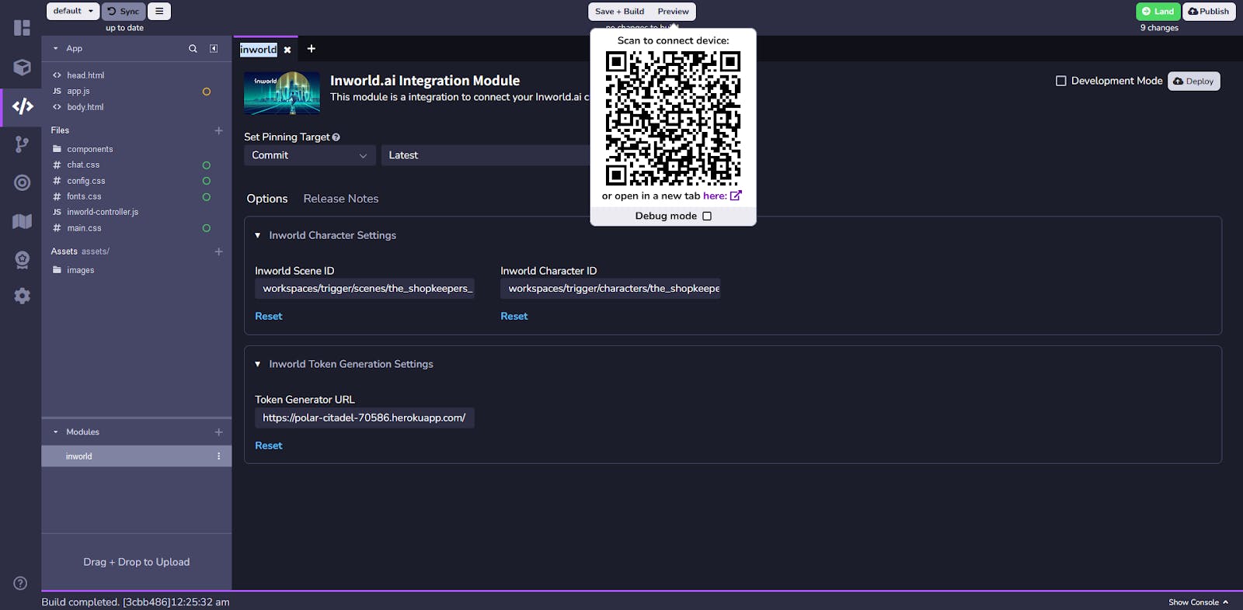
Task: Select the inworld editor tab
Action: tap(259, 50)
